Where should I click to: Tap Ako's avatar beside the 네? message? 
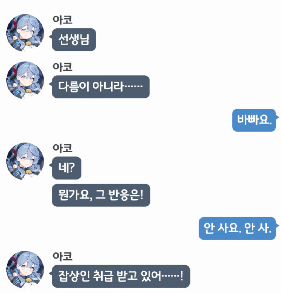point(25,161)
